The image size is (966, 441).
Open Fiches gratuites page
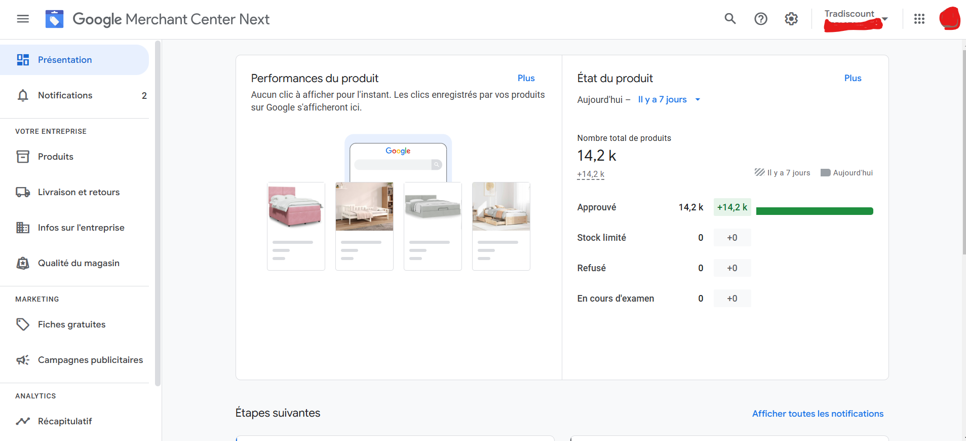[74, 324]
